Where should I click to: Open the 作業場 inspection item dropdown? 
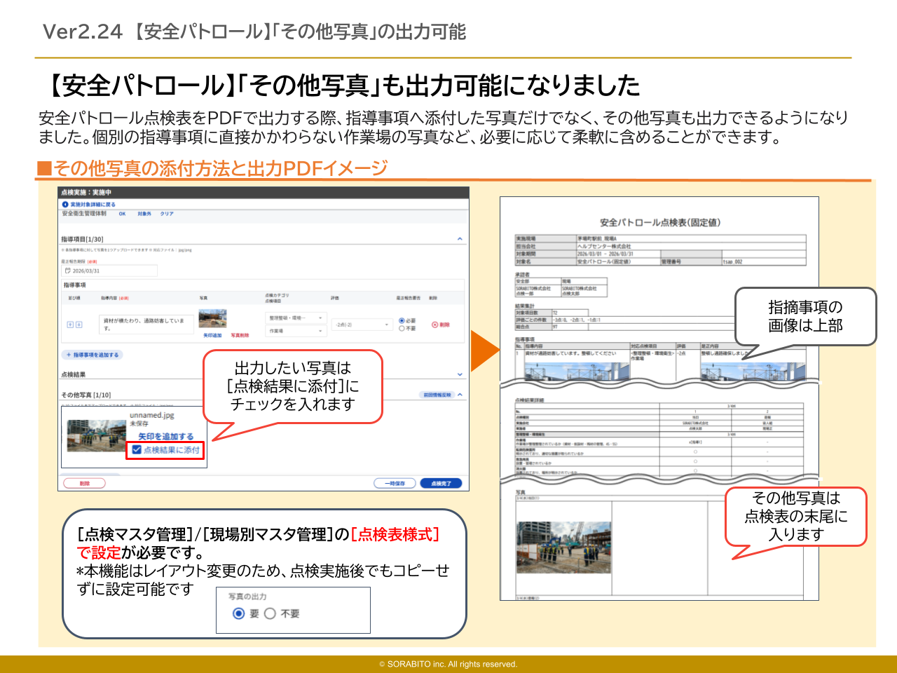click(x=296, y=331)
